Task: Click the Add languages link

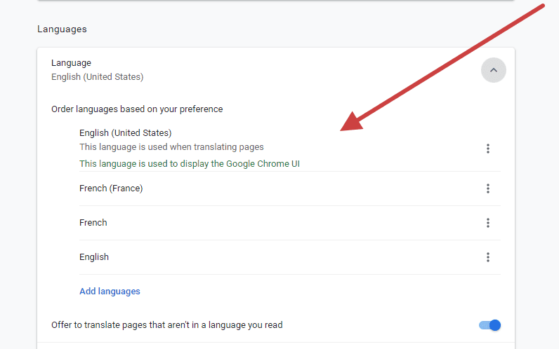Action: coord(110,292)
